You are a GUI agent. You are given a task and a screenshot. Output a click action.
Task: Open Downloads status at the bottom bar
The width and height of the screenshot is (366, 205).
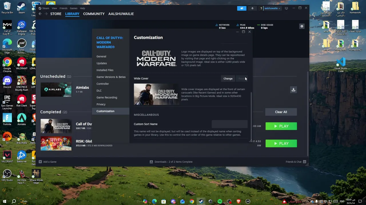click(x=171, y=162)
